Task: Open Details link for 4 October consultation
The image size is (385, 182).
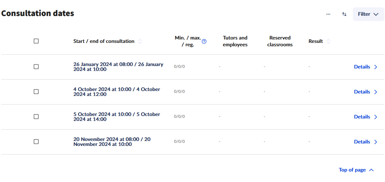Action: click(x=362, y=92)
